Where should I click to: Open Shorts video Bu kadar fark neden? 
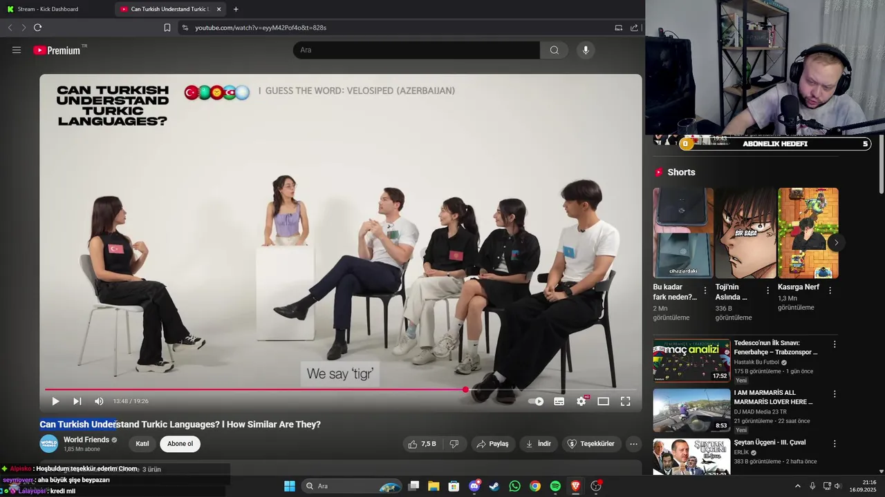coord(683,233)
